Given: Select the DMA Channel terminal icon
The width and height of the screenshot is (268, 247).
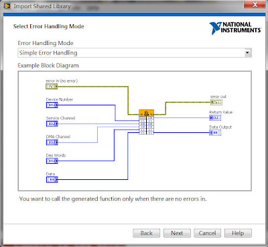Looking at the screenshot, I should click(x=52, y=142).
